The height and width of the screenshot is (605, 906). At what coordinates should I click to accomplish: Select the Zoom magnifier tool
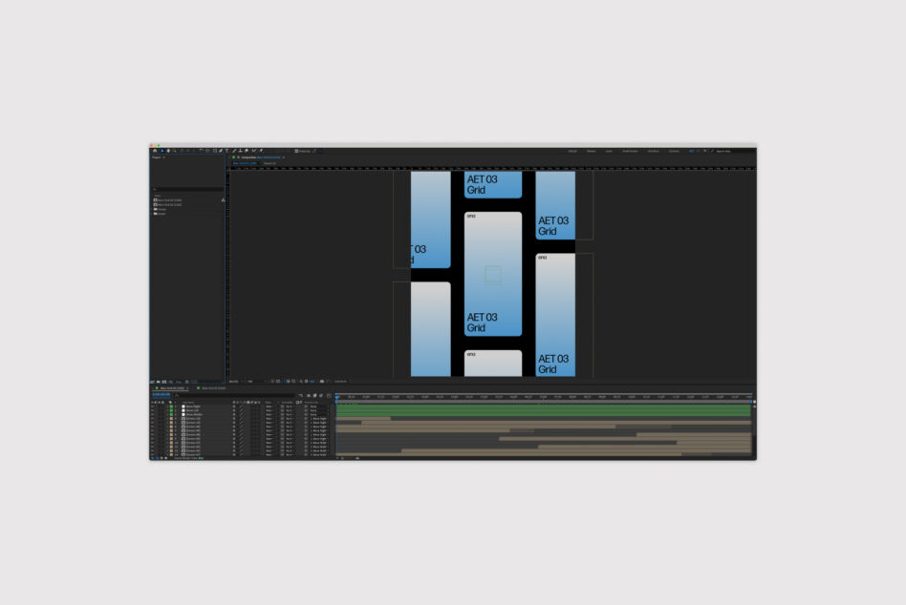click(x=175, y=151)
